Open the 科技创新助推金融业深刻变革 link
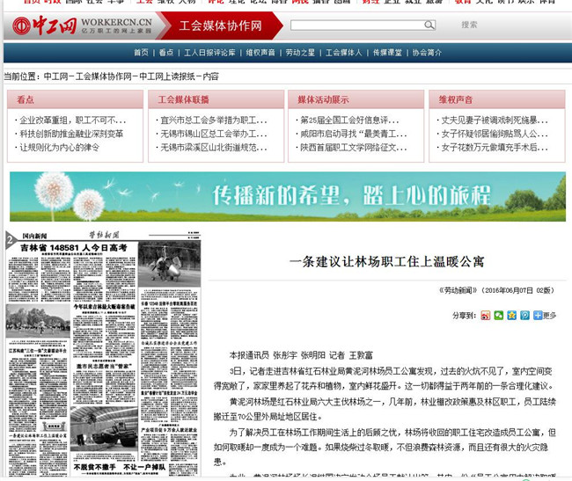 pyautogui.click(x=71, y=134)
